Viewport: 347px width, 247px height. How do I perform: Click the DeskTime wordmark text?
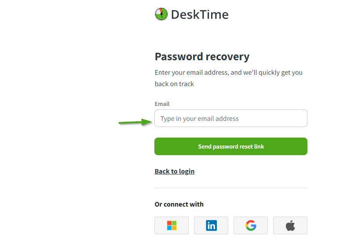point(199,15)
